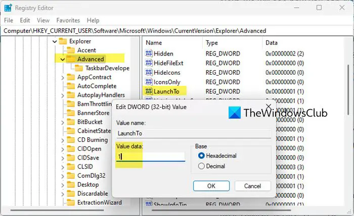Open the Edit menu
The image size is (354, 216).
[x=25, y=20]
